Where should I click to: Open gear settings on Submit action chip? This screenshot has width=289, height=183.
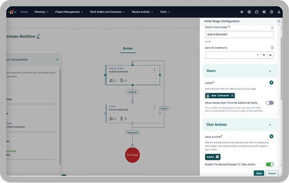coord(217,157)
